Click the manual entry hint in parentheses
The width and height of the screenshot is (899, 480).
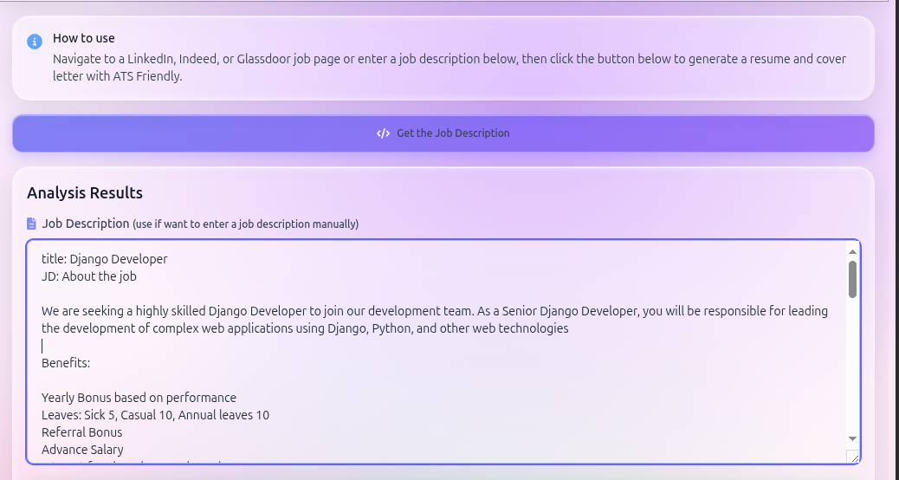pyautogui.click(x=245, y=224)
